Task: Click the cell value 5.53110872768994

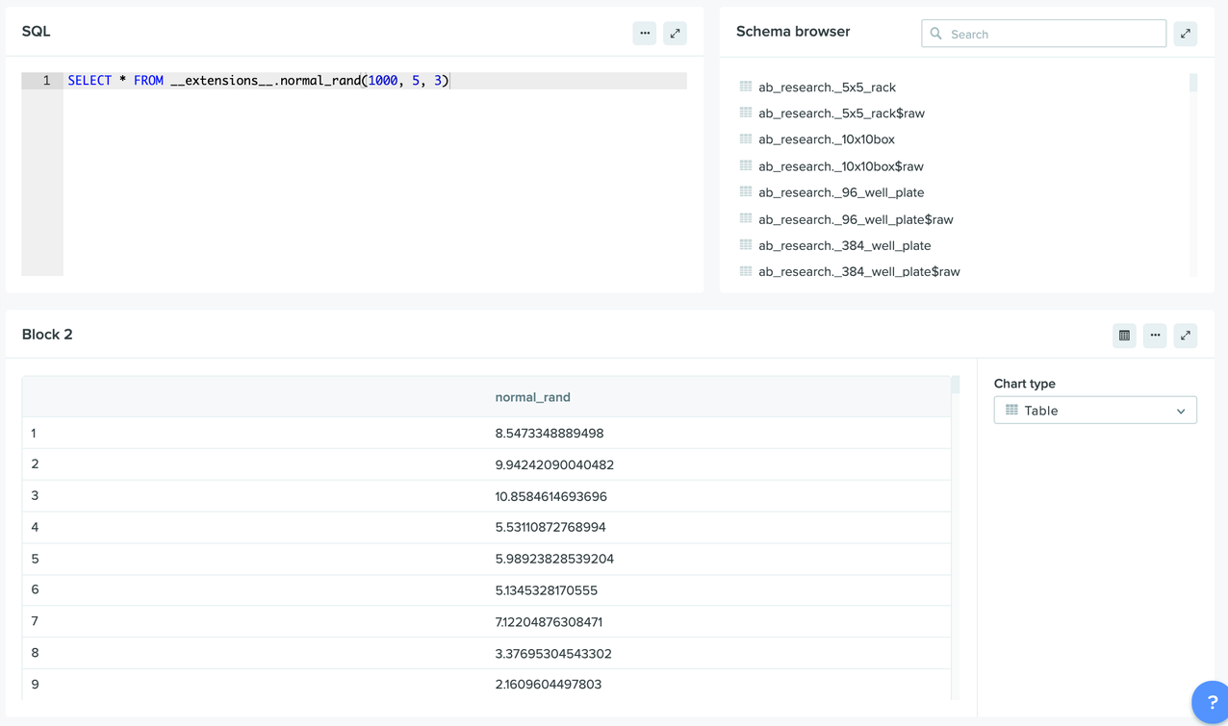Action: point(550,527)
